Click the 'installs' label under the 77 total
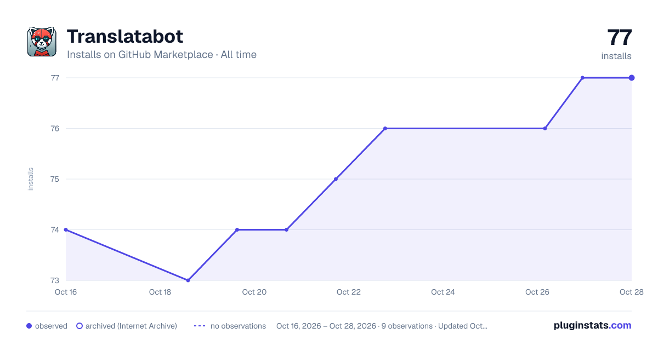The image size is (658, 345). (x=616, y=56)
